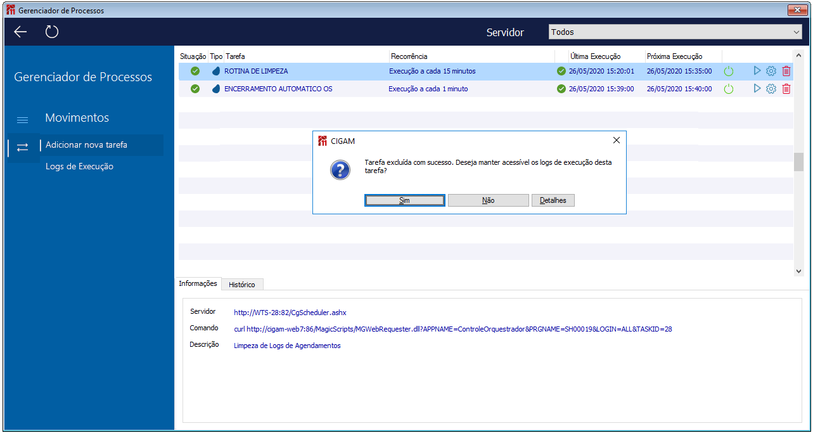Toggle power switch for ENCERRAMENTO AUTOMATICO OS
This screenshot has height=433, width=813.
click(729, 89)
